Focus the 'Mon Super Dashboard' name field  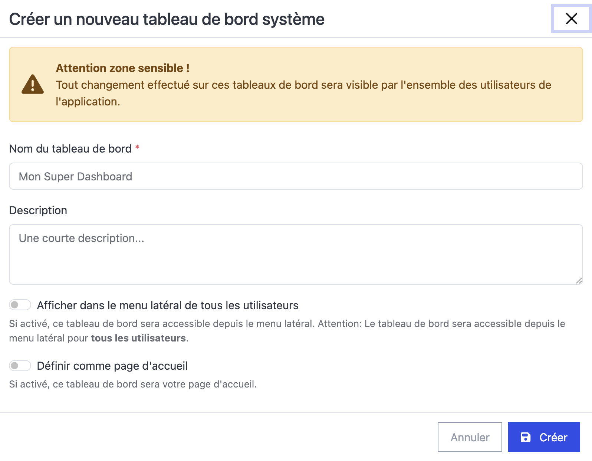[x=296, y=176]
